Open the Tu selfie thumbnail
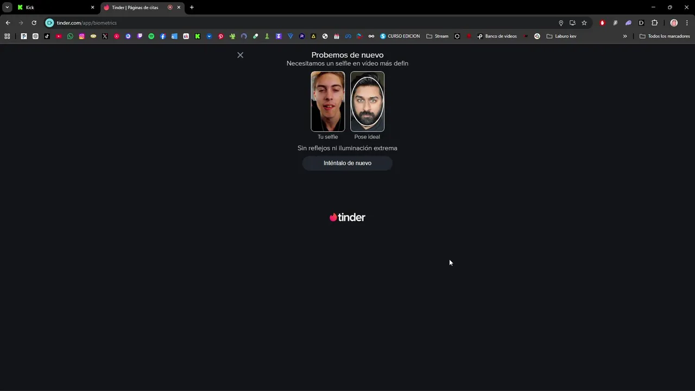Viewport: 695px width, 391px height. pyautogui.click(x=328, y=102)
